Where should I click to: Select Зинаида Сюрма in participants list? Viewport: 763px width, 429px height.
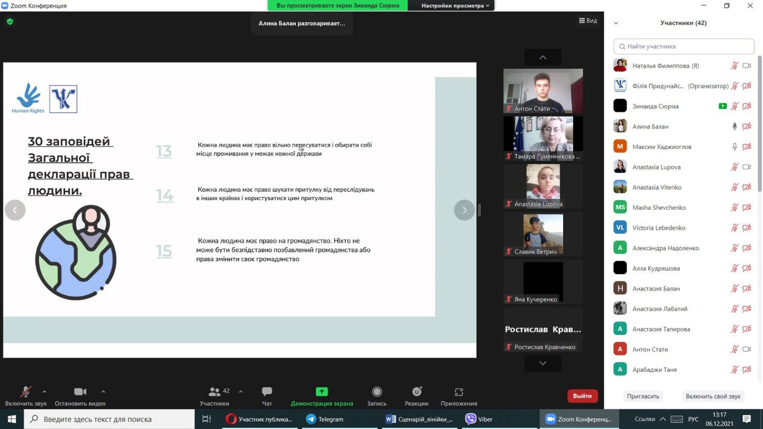coord(655,106)
